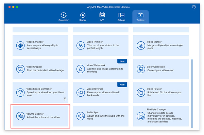Click the Volume Booster speaker icon
The height and width of the screenshot is (135, 204).
(x=20, y=116)
